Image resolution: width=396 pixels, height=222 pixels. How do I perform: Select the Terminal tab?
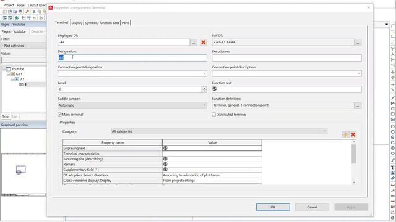pyautogui.click(x=62, y=23)
